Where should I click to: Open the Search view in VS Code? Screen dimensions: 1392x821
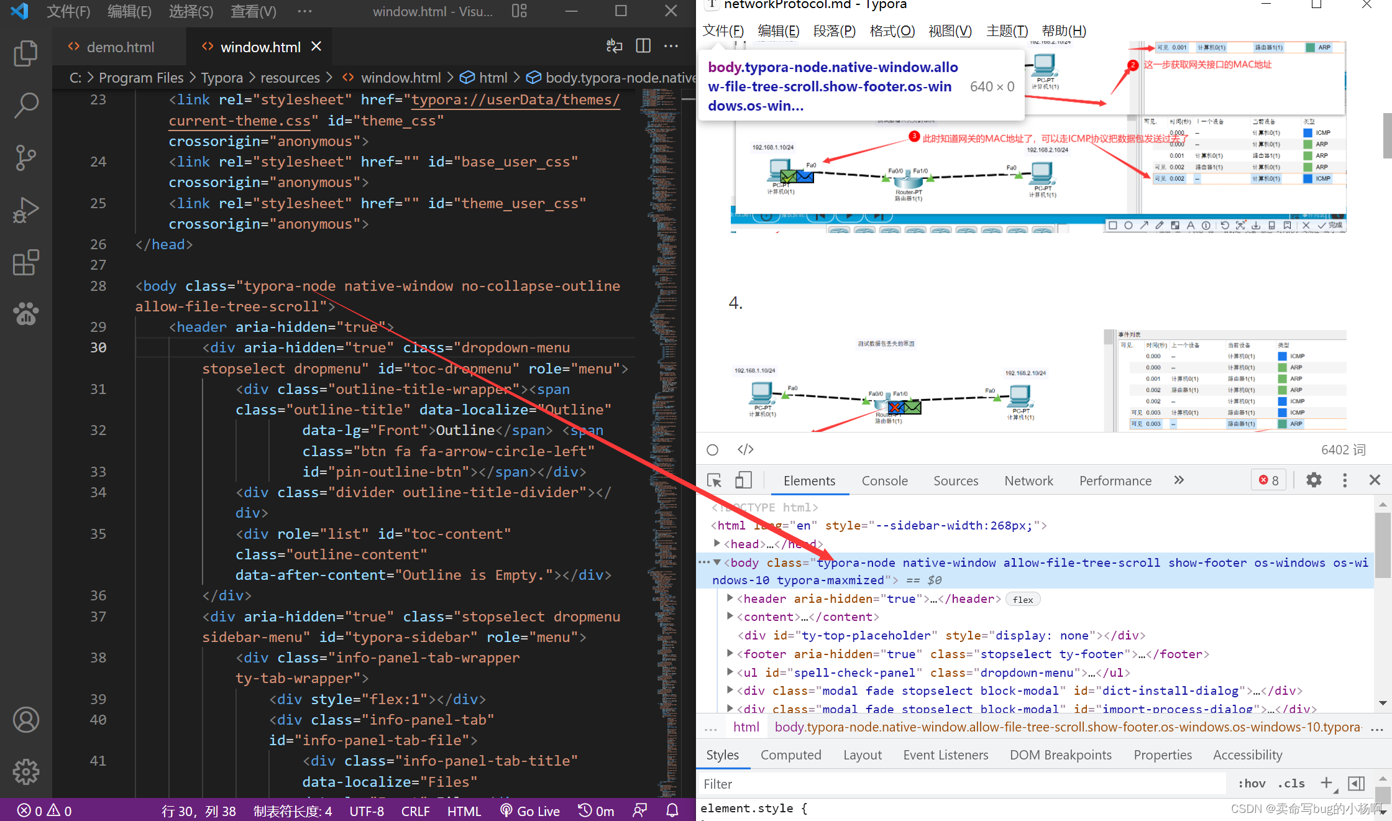point(25,106)
